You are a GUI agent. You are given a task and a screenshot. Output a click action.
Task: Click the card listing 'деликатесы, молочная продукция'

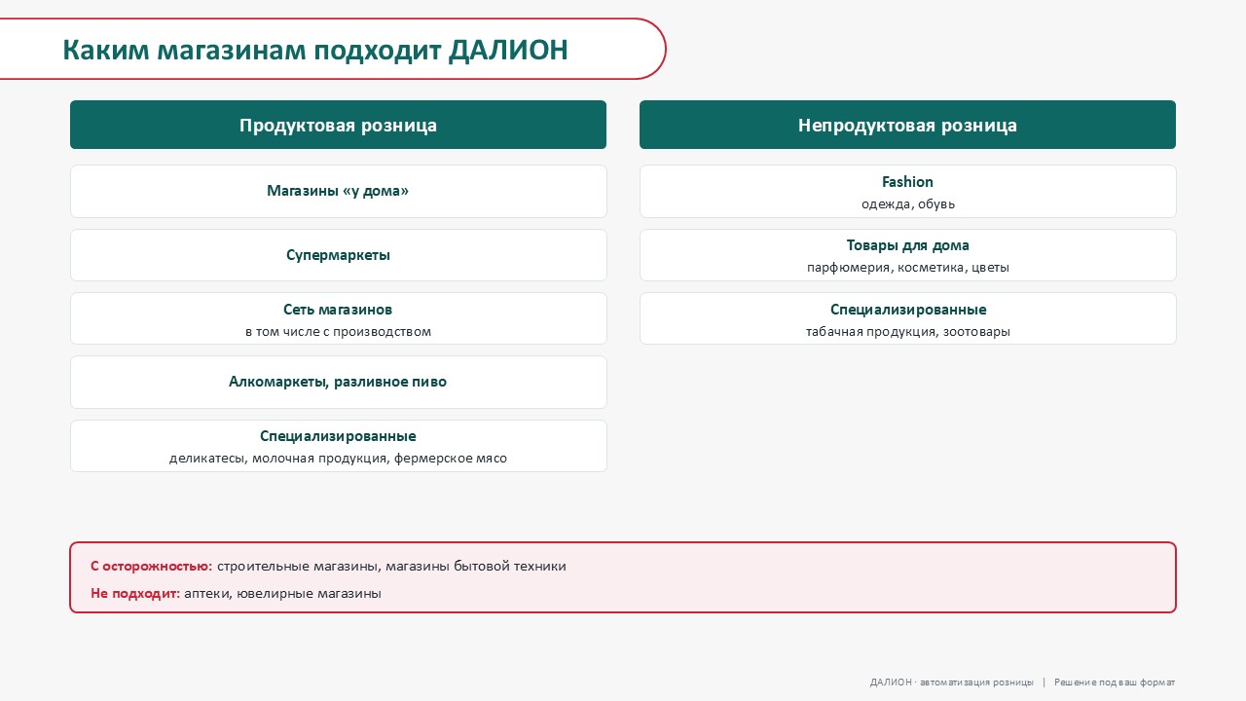pos(338,446)
